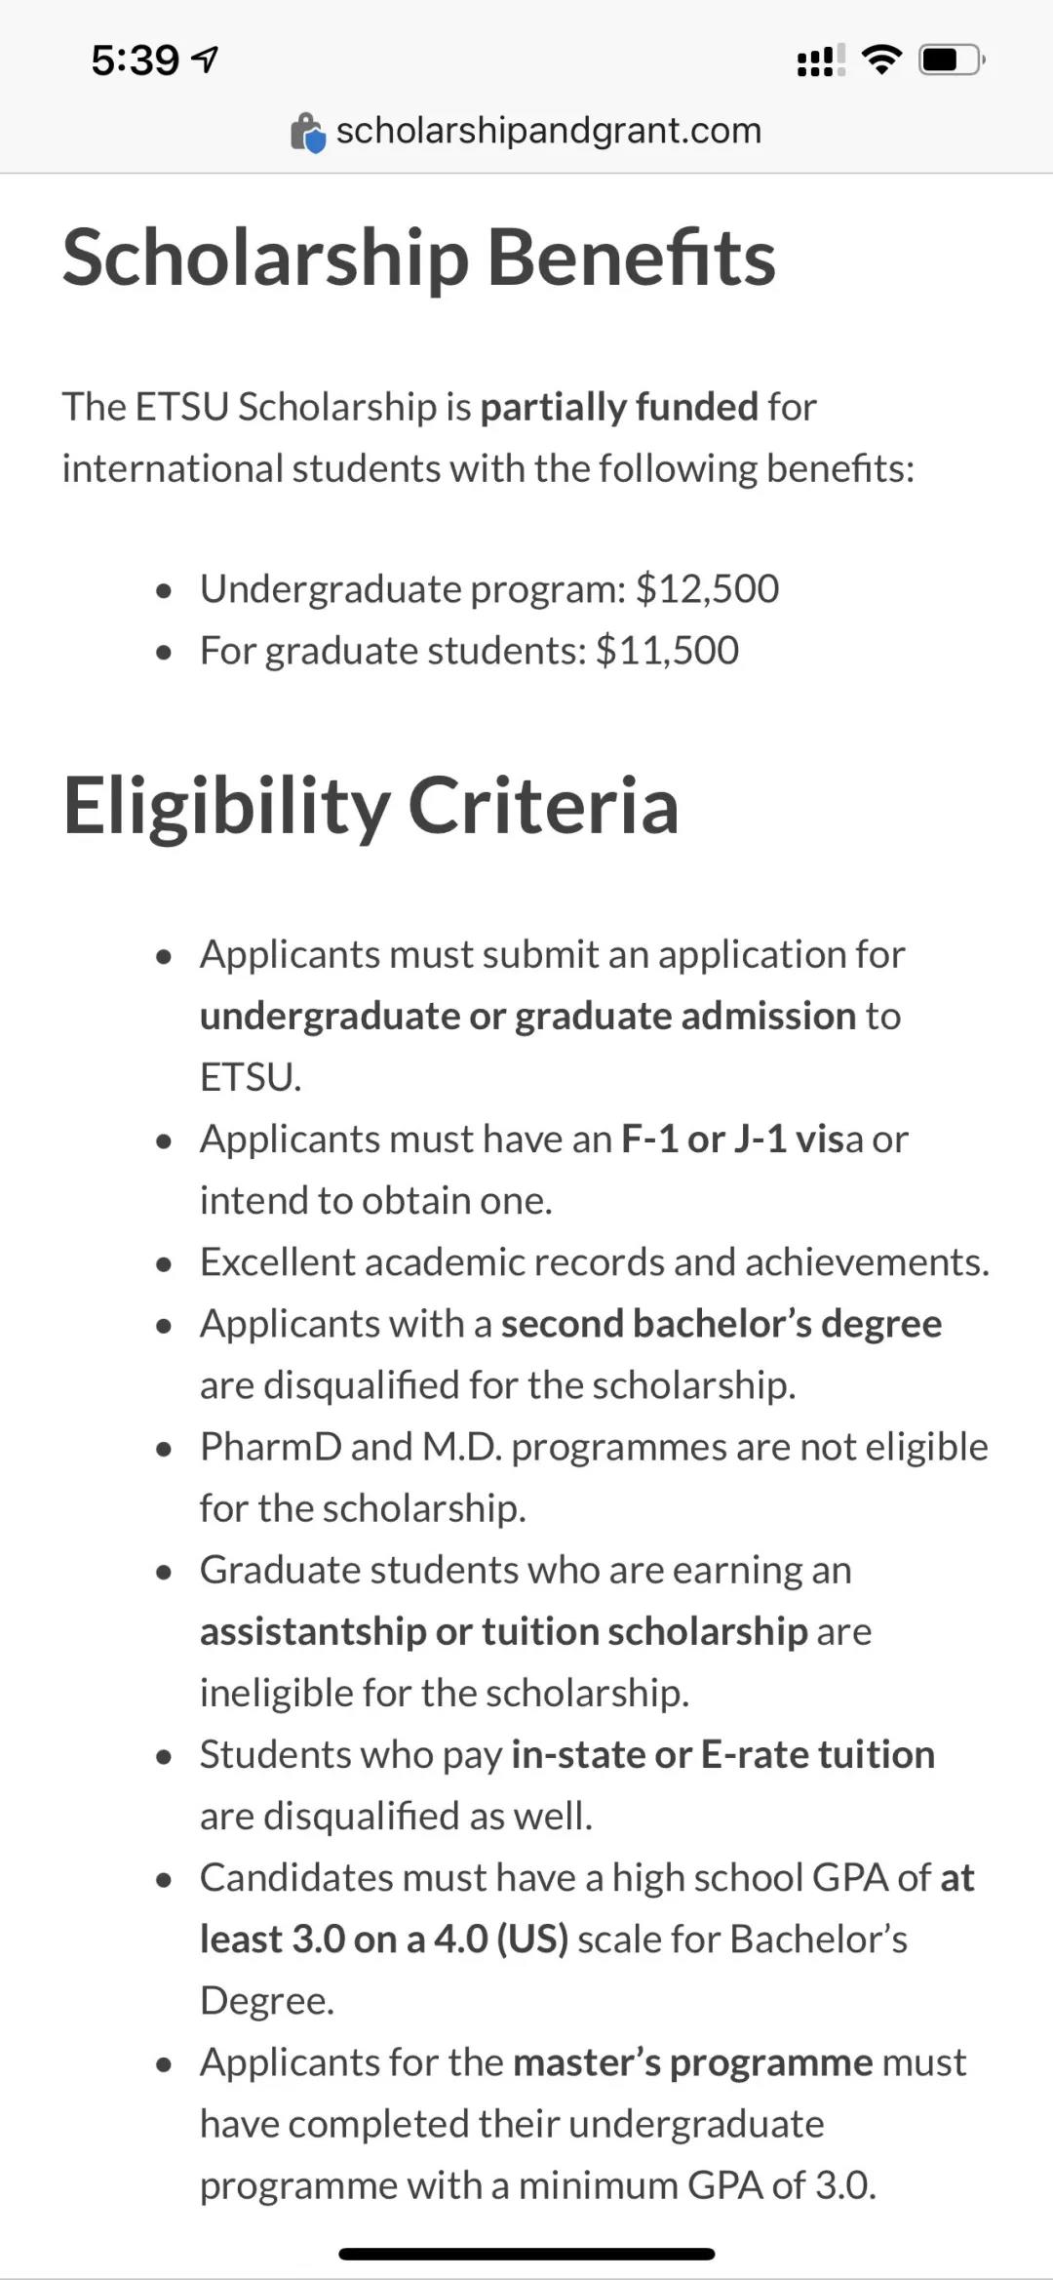
Task: Click bold "undergraduate or graduate admission" text
Action: (x=527, y=1016)
